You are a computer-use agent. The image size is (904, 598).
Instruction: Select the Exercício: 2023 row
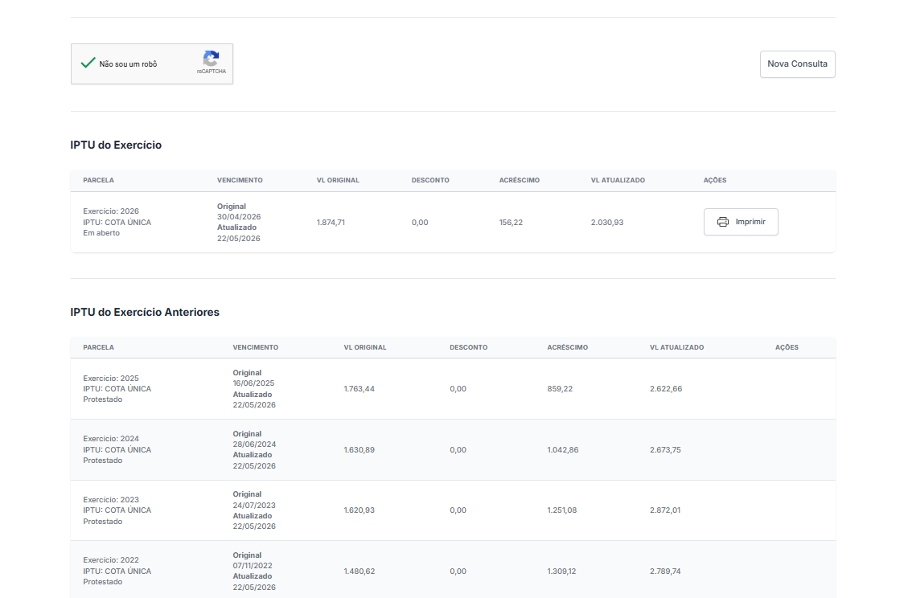click(x=453, y=510)
